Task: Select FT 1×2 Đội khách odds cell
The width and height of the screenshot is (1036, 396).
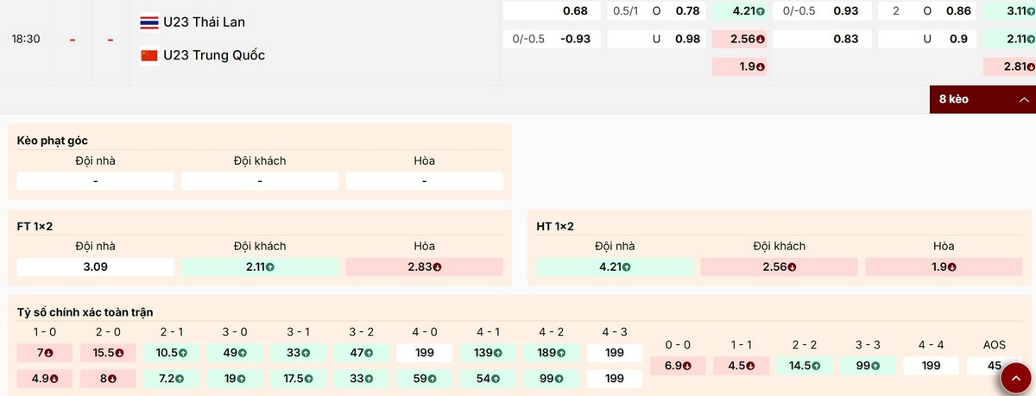Action: coord(259,267)
